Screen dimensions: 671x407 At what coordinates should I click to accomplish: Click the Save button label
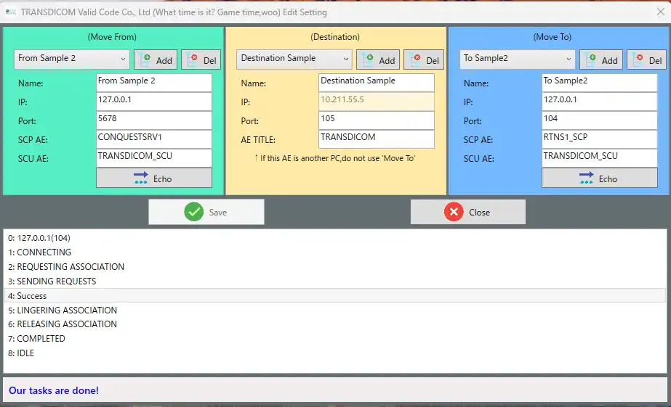[218, 213]
